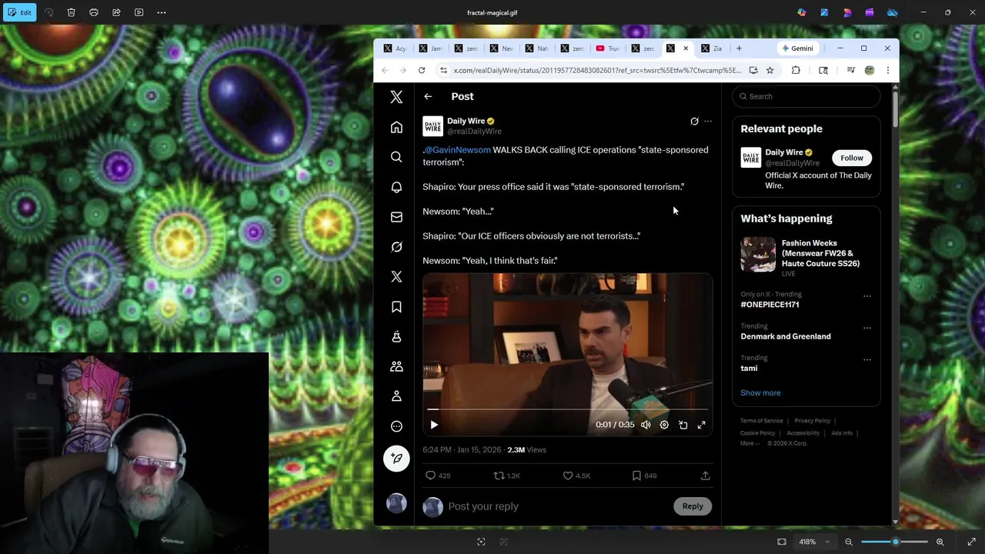This screenshot has width=985, height=554.
Task: Open Fashion Weeks live event thumbnail
Action: click(758, 255)
